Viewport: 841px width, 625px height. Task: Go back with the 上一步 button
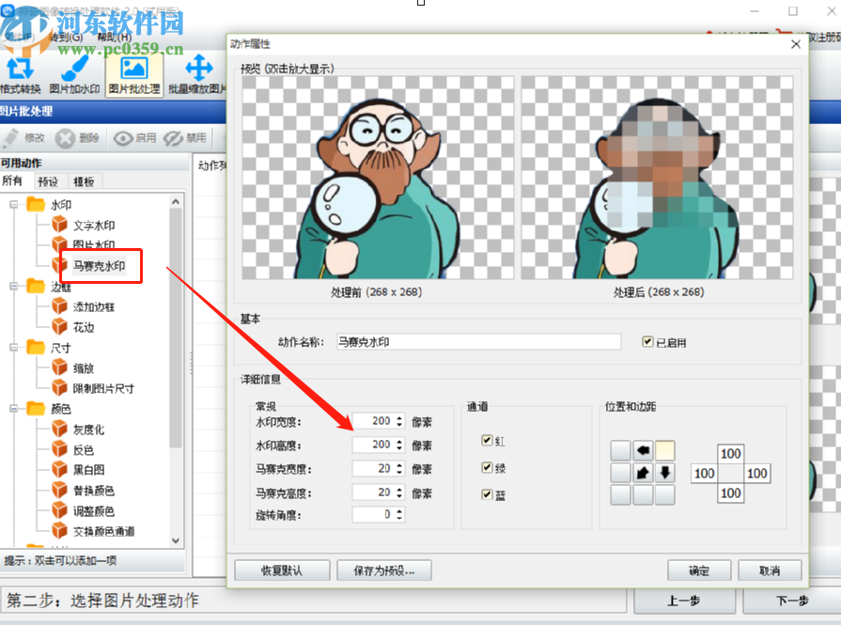tap(684, 601)
